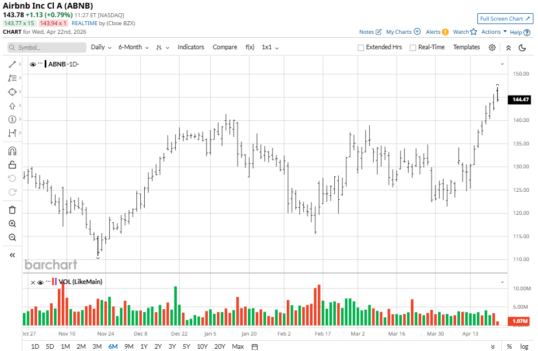Select the Max time range
This screenshot has height=351, width=538.
(x=238, y=346)
